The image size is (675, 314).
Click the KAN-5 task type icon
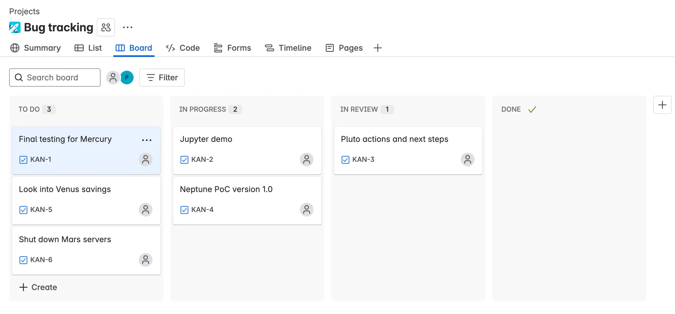click(23, 210)
